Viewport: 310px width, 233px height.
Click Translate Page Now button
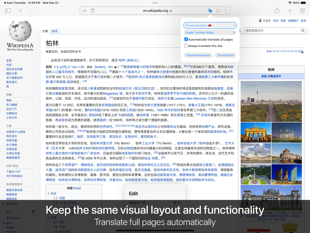(198, 55)
